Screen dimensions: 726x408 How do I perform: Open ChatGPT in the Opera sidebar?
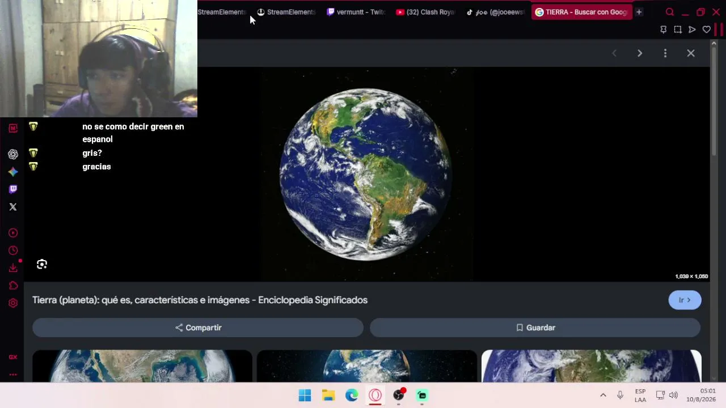pos(13,154)
